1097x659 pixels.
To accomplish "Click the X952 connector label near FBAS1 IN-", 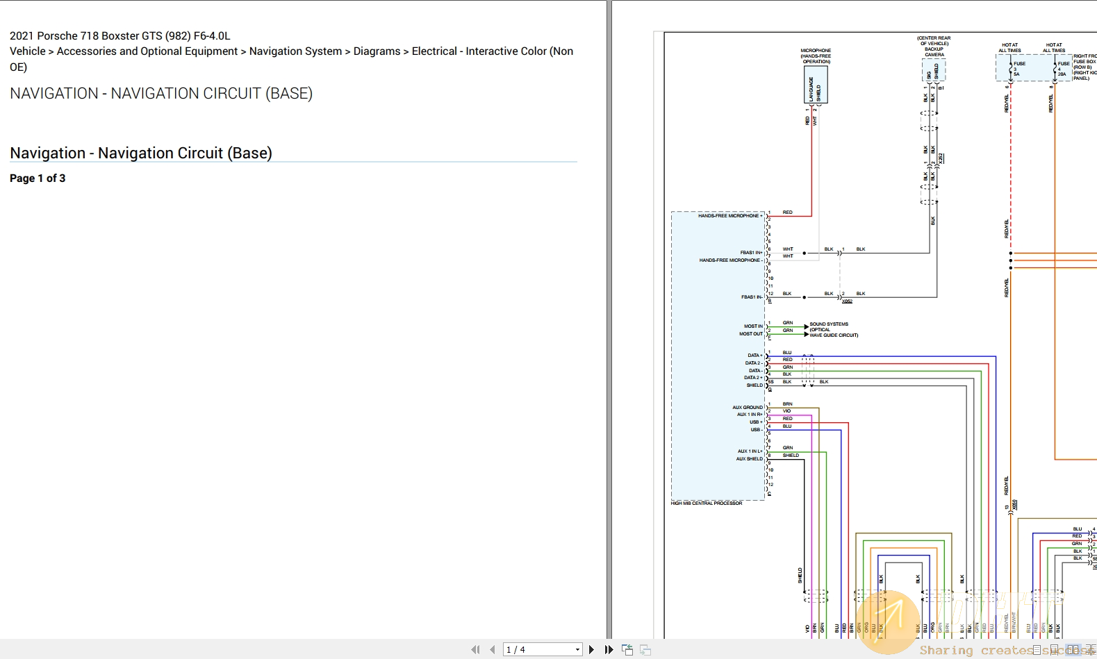I will point(847,301).
